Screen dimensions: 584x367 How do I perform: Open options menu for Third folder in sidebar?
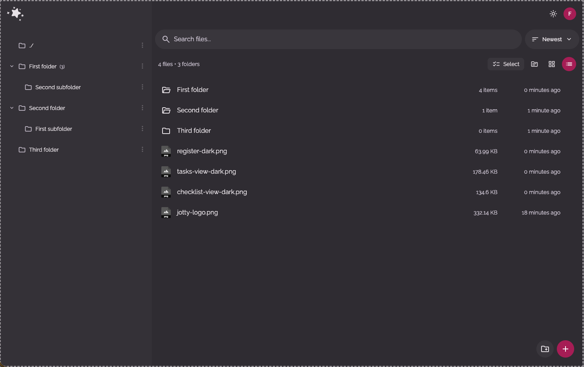pos(142,150)
